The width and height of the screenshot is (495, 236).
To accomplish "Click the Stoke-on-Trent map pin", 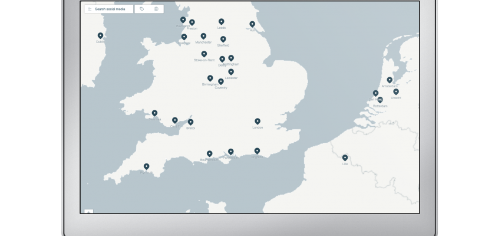I will coord(204,54).
